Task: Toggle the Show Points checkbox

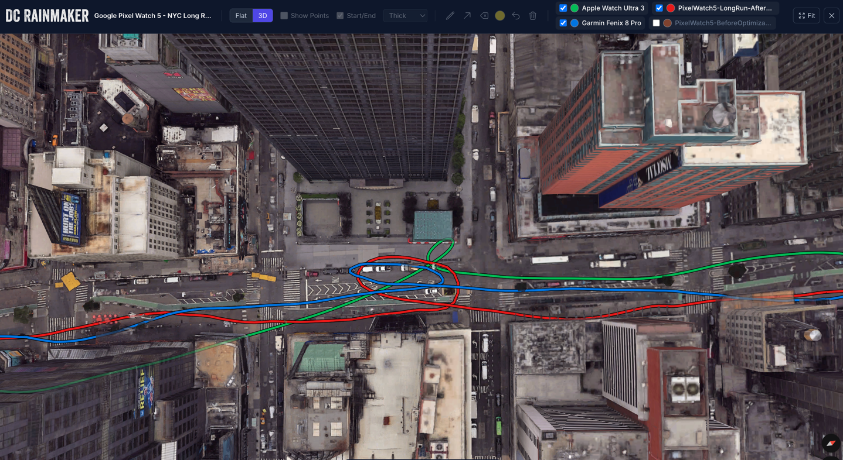Action: point(284,16)
